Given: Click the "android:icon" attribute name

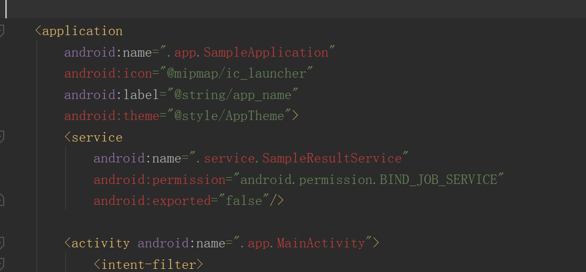Looking at the screenshot, I should coord(108,73).
